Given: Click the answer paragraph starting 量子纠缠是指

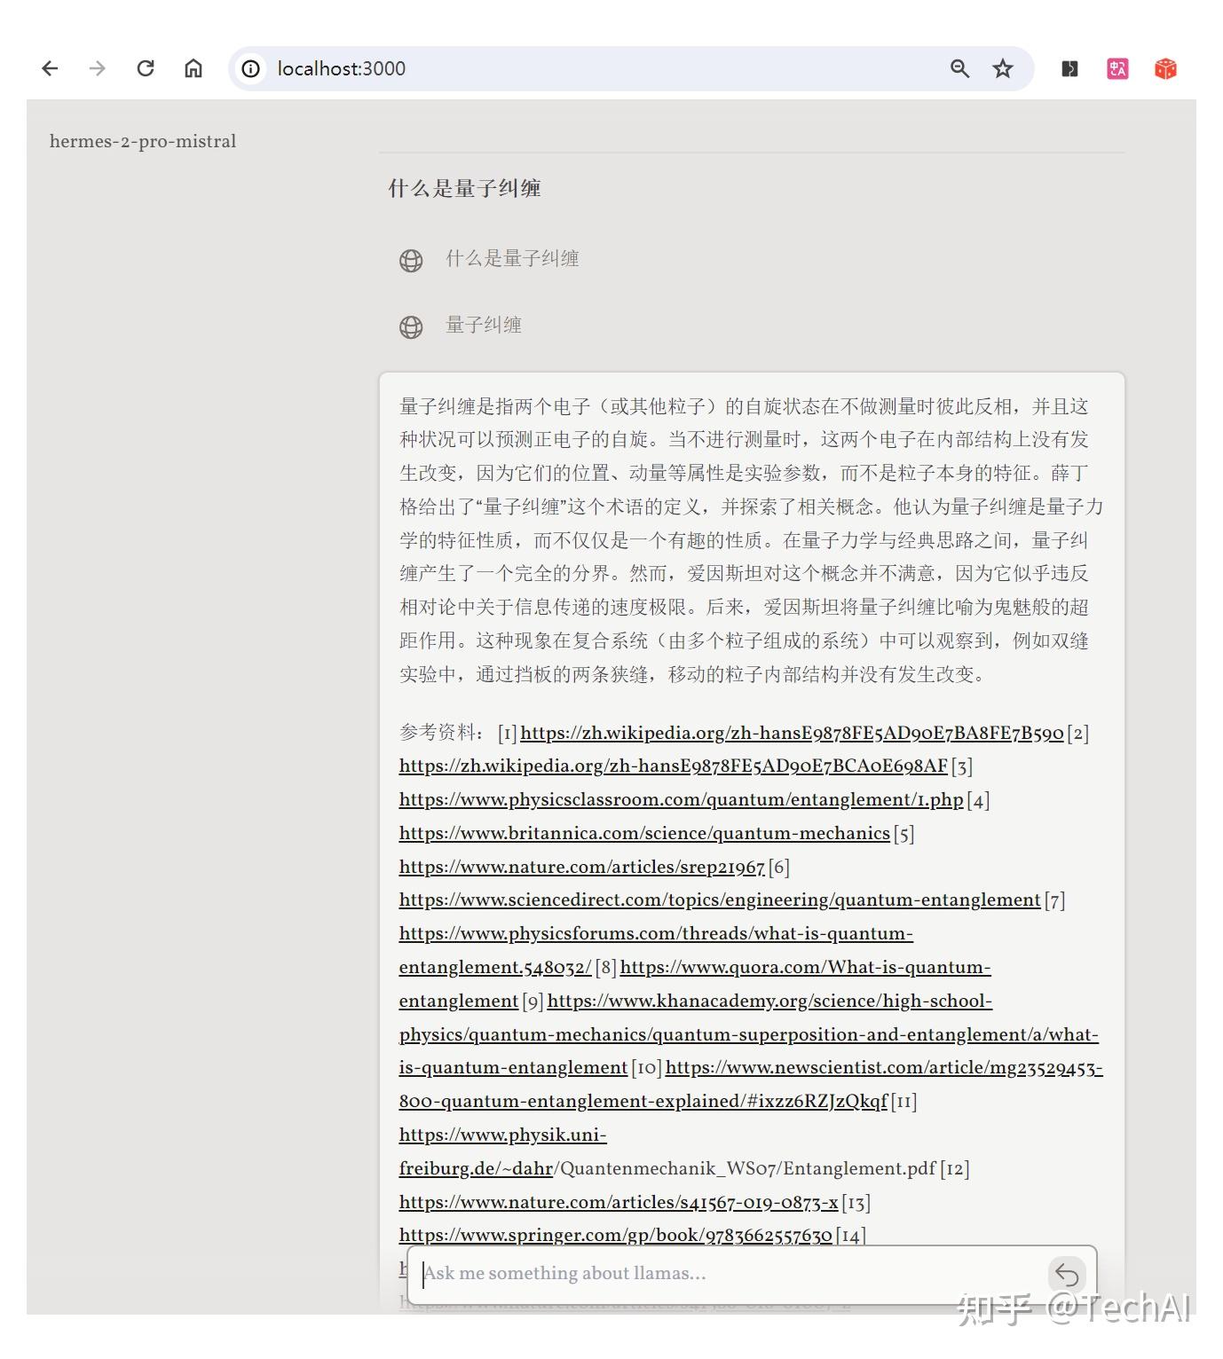Looking at the screenshot, I should 752,540.
